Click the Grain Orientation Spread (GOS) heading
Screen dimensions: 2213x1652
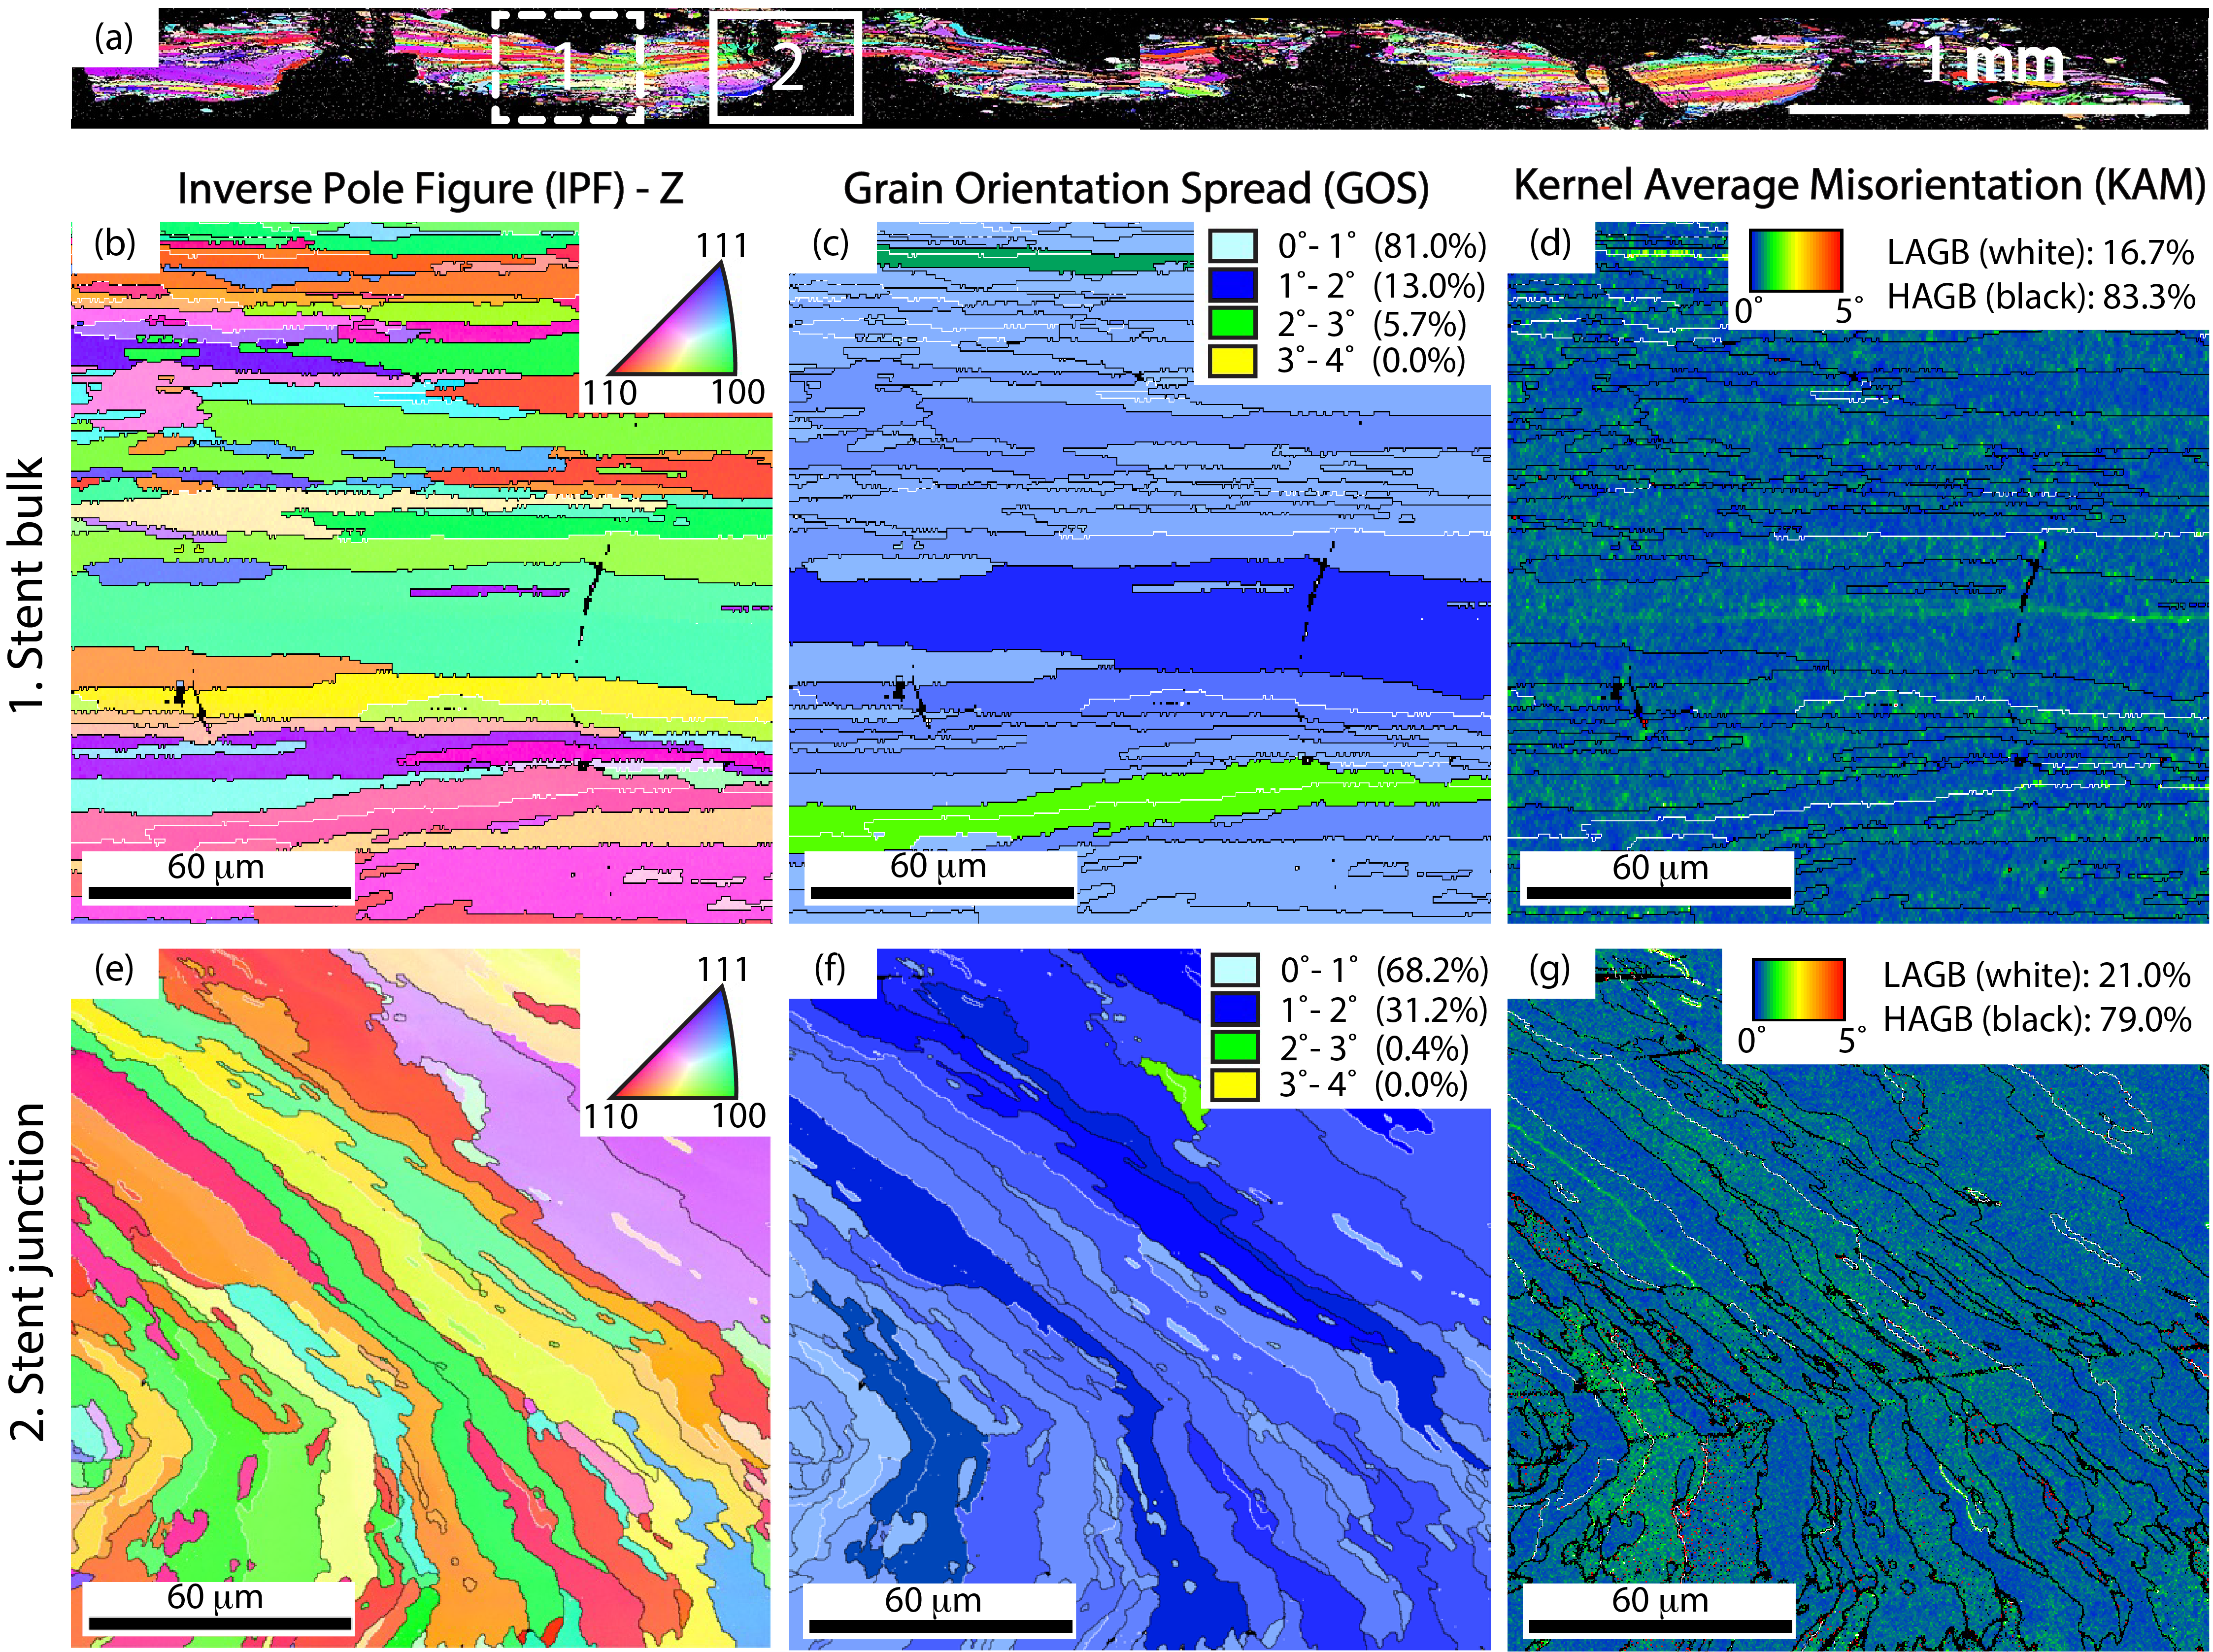tap(1135, 189)
